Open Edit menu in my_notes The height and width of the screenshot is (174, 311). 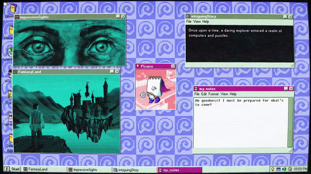click(204, 94)
